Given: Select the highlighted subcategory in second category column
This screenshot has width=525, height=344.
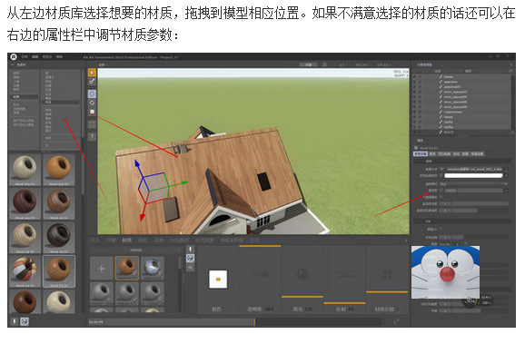Looking at the screenshot, I should (x=61, y=102).
